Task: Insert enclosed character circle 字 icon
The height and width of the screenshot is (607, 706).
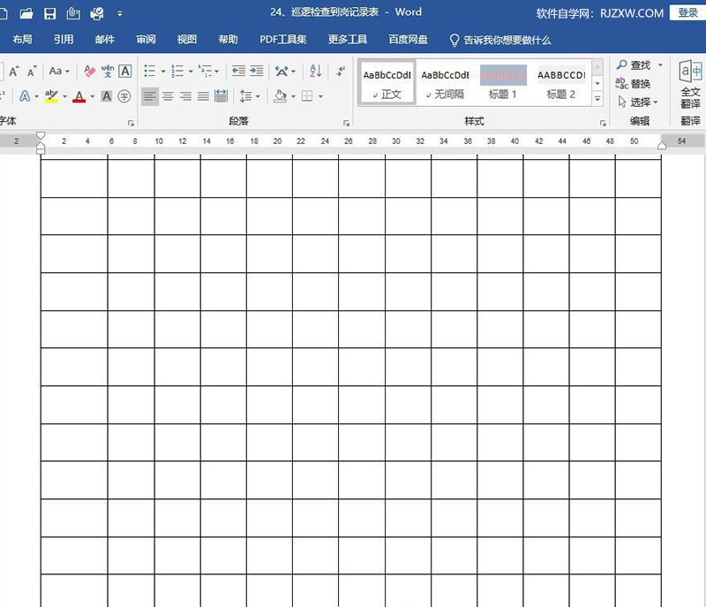Action: pos(124,96)
